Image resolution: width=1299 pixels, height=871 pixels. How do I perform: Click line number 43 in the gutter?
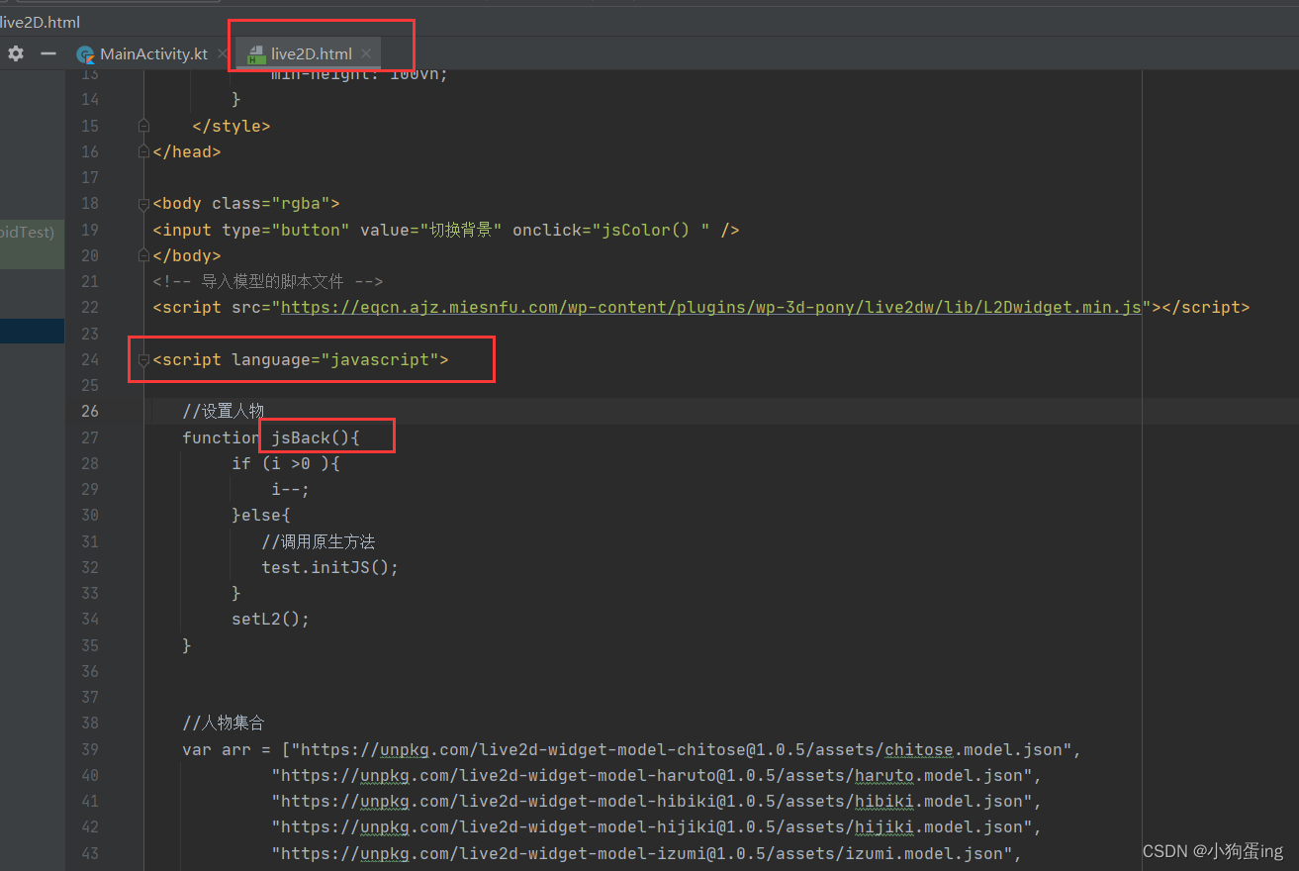pyautogui.click(x=89, y=853)
